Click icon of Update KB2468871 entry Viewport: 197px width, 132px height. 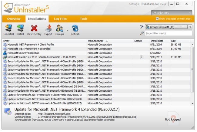(5, 95)
